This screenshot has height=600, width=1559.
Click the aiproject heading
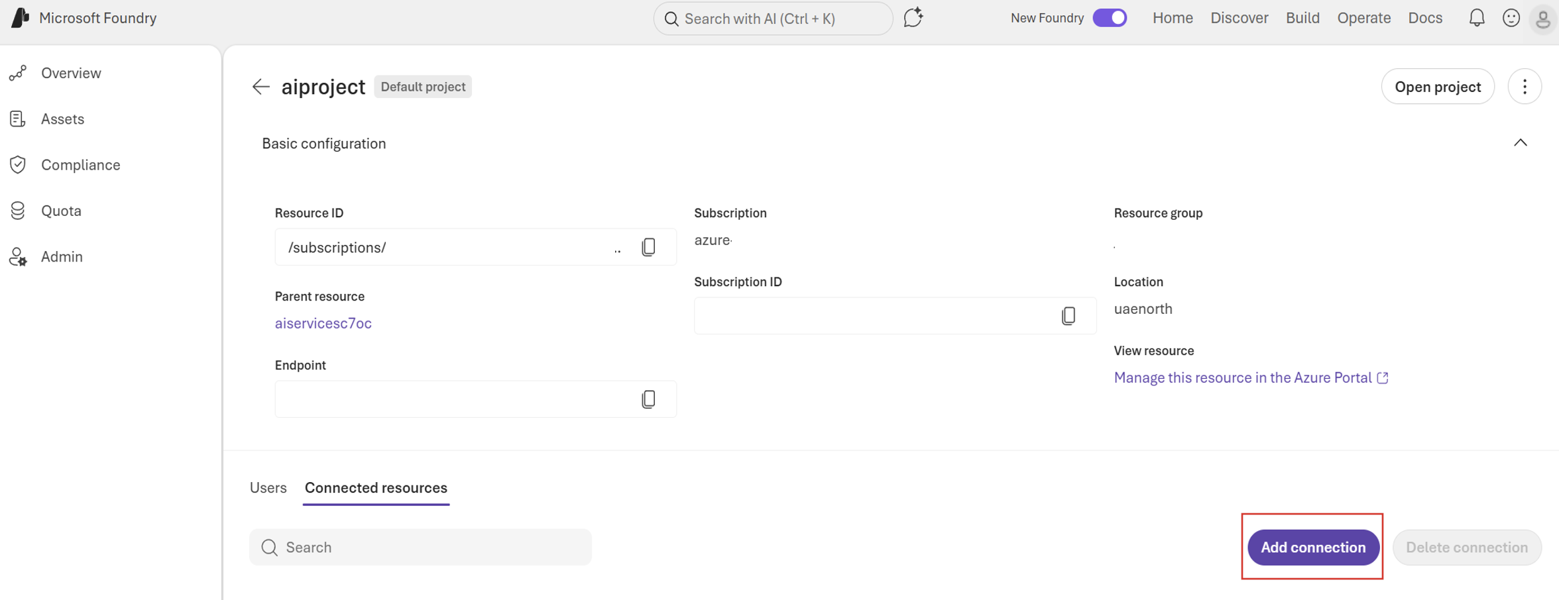(323, 87)
